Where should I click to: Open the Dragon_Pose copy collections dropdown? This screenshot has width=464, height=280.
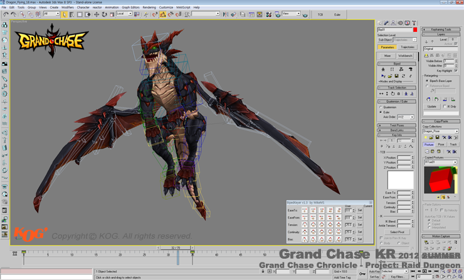point(441,132)
